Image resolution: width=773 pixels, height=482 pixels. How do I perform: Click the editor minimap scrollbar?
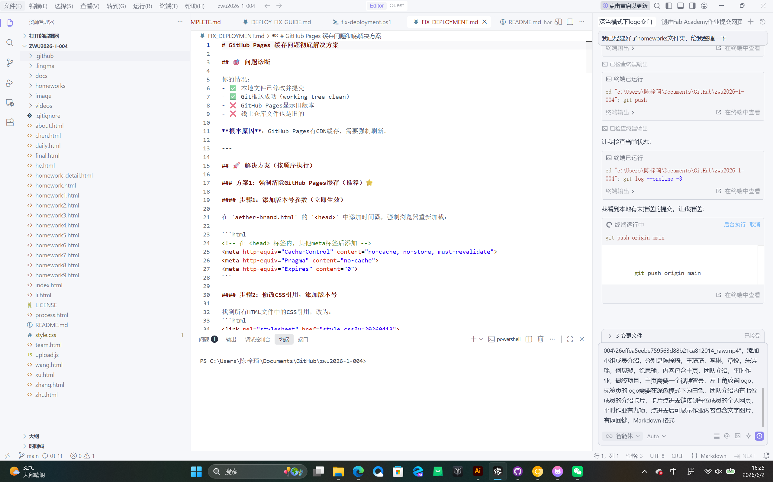[589, 57]
